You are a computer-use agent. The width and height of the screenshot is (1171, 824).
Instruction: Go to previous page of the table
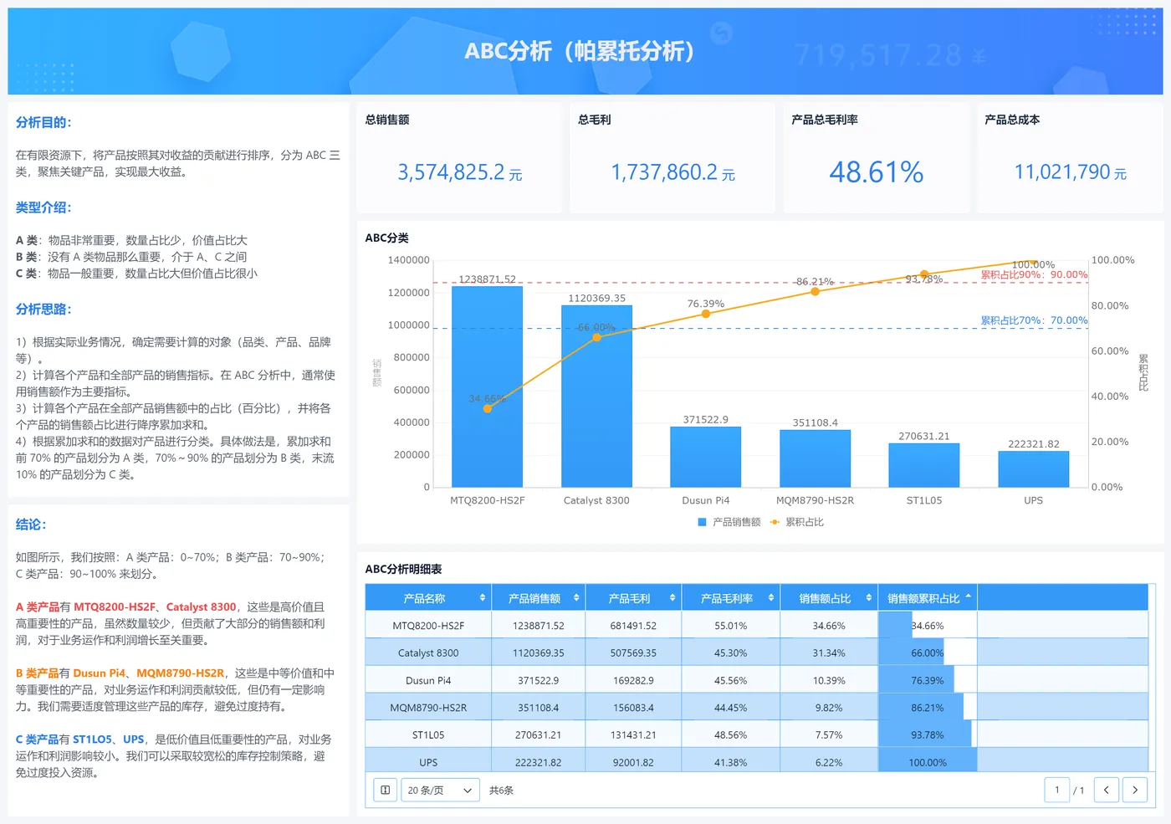click(x=1107, y=790)
